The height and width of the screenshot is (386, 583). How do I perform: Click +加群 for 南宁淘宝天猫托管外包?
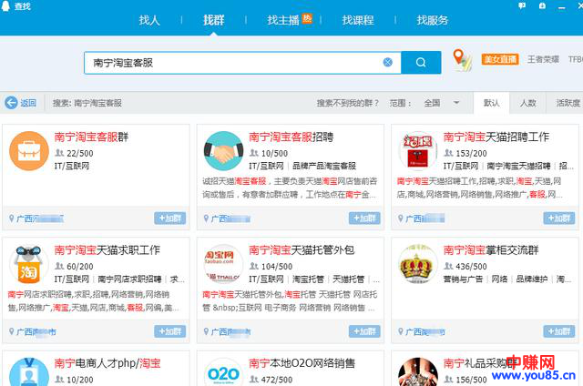tap(364, 332)
